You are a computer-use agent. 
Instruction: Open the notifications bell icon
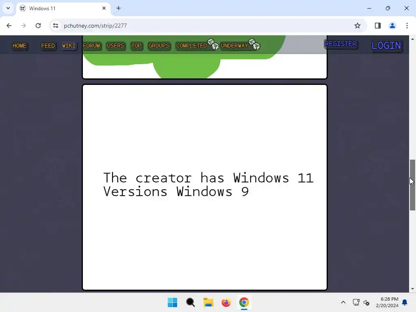405,302
